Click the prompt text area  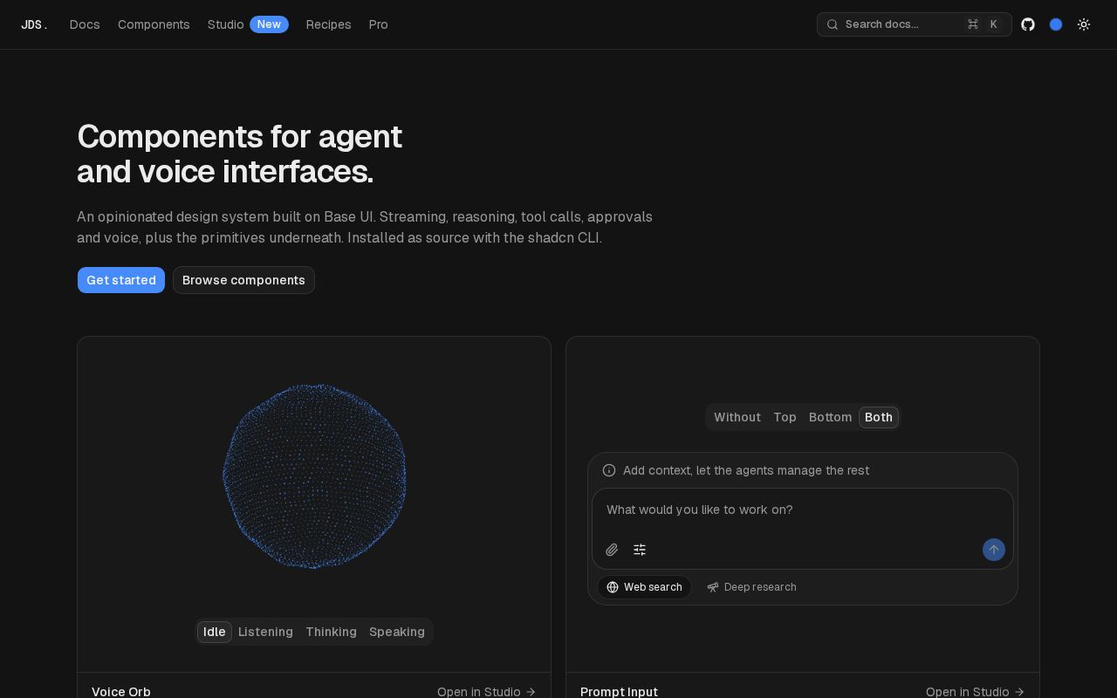(x=803, y=510)
